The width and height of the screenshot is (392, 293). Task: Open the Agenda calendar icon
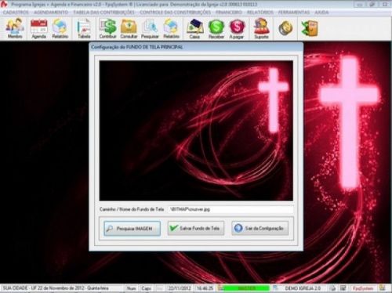pos(39,28)
